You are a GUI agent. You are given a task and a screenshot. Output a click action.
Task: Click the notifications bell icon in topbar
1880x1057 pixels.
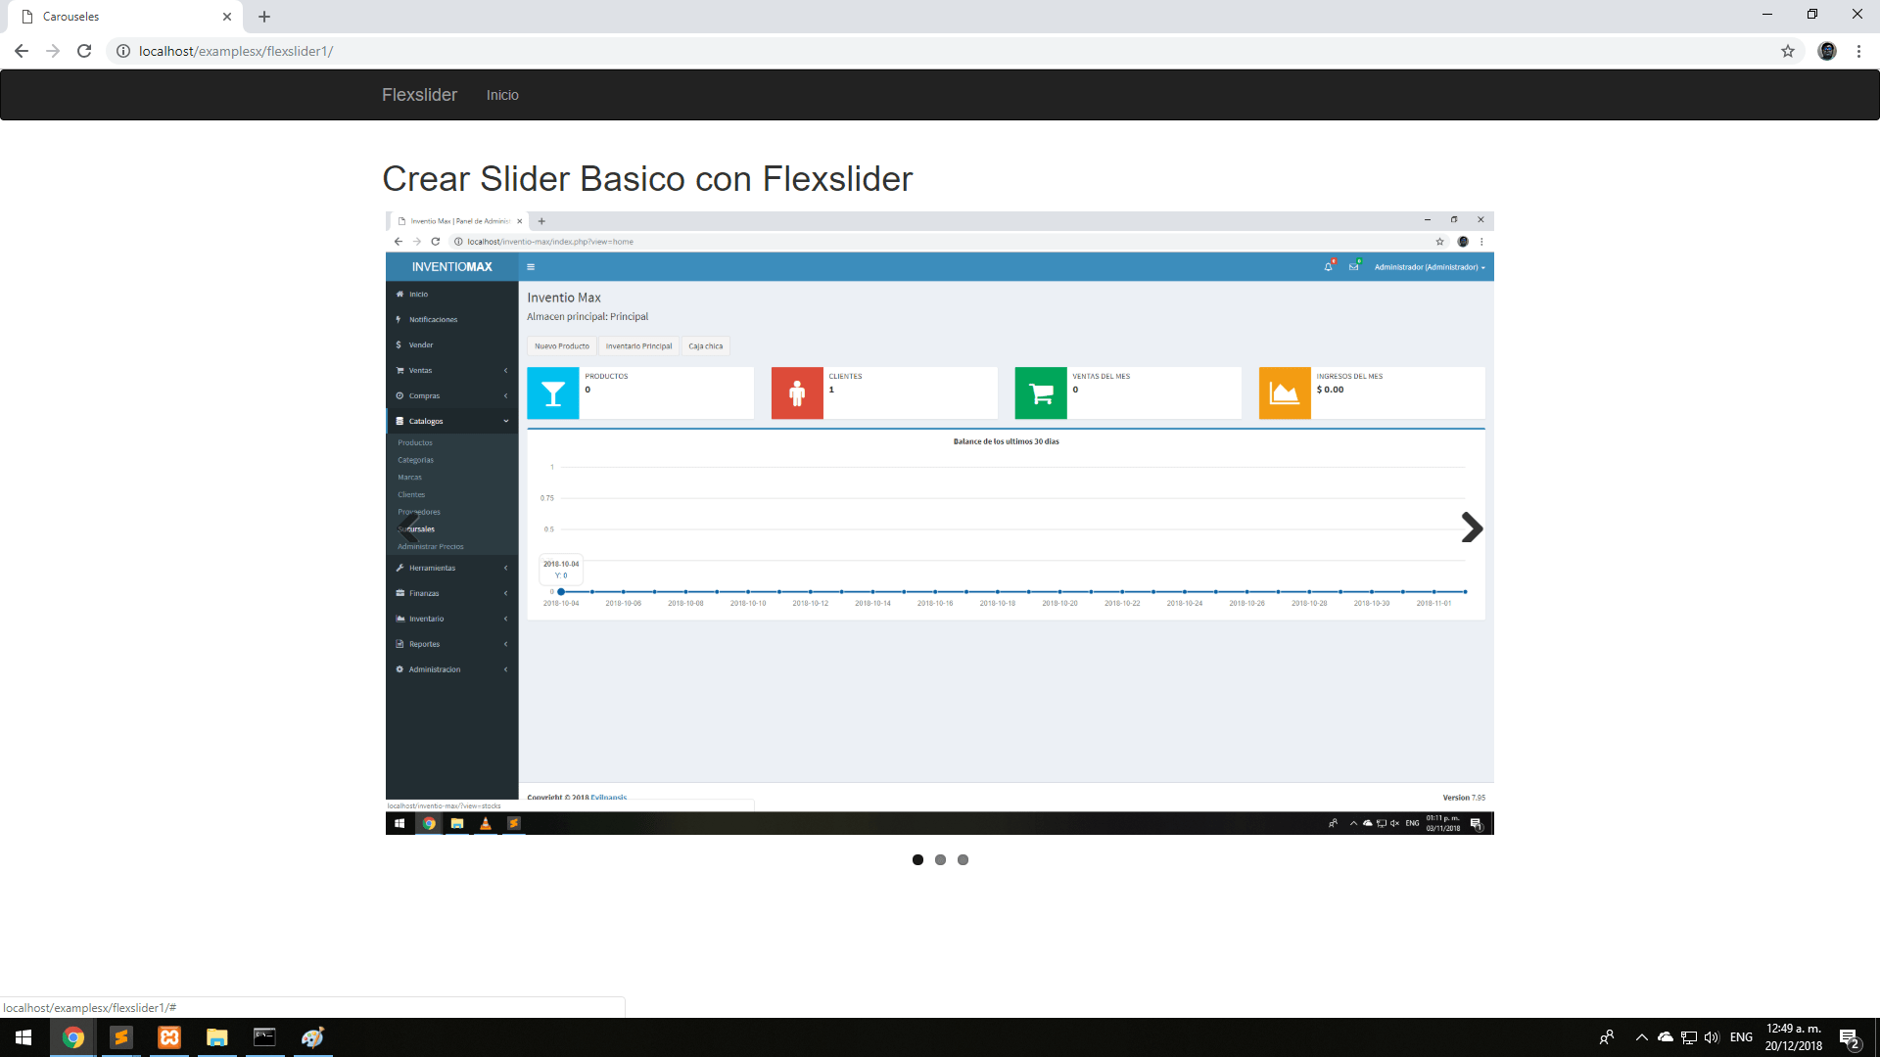[x=1328, y=266]
